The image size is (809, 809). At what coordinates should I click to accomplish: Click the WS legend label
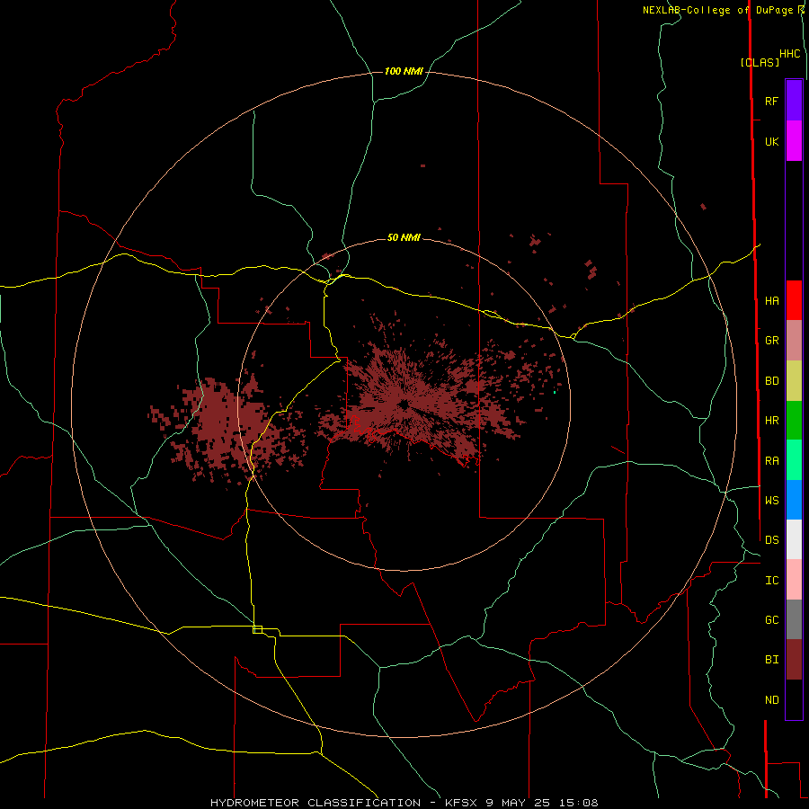point(771,501)
